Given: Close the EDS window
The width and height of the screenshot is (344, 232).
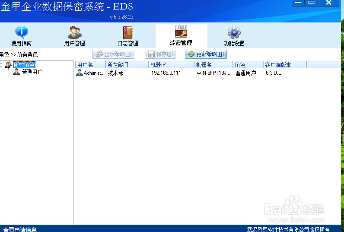Looking at the screenshot, I should tap(328, 3).
